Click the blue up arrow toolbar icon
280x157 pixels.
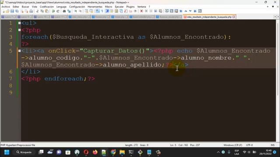[x=185, y=11]
